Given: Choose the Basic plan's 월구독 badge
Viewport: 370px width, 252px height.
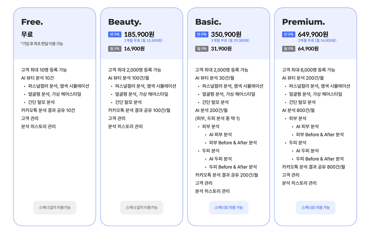Looking at the screenshot, I should (202, 48).
